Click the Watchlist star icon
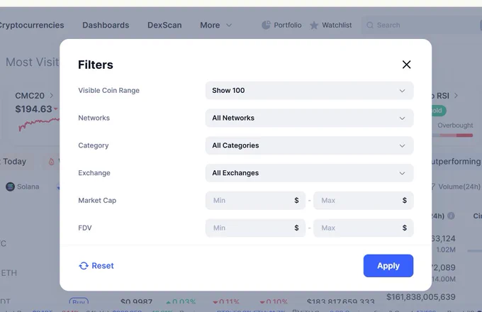Viewport: 482px width, 312px height. (x=314, y=26)
